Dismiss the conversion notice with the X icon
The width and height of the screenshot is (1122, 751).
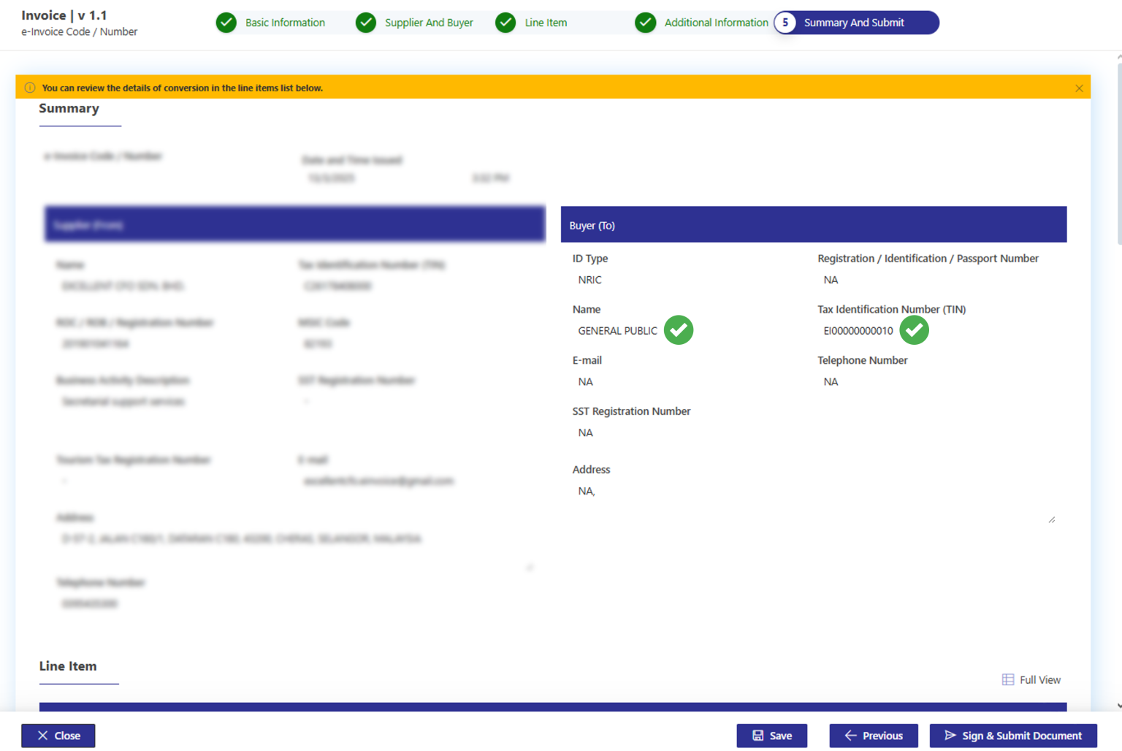tap(1079, 87)
